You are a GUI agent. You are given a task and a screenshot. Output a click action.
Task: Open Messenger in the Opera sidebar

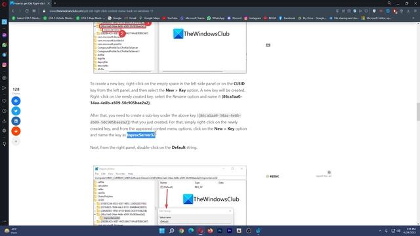point(5,35)
